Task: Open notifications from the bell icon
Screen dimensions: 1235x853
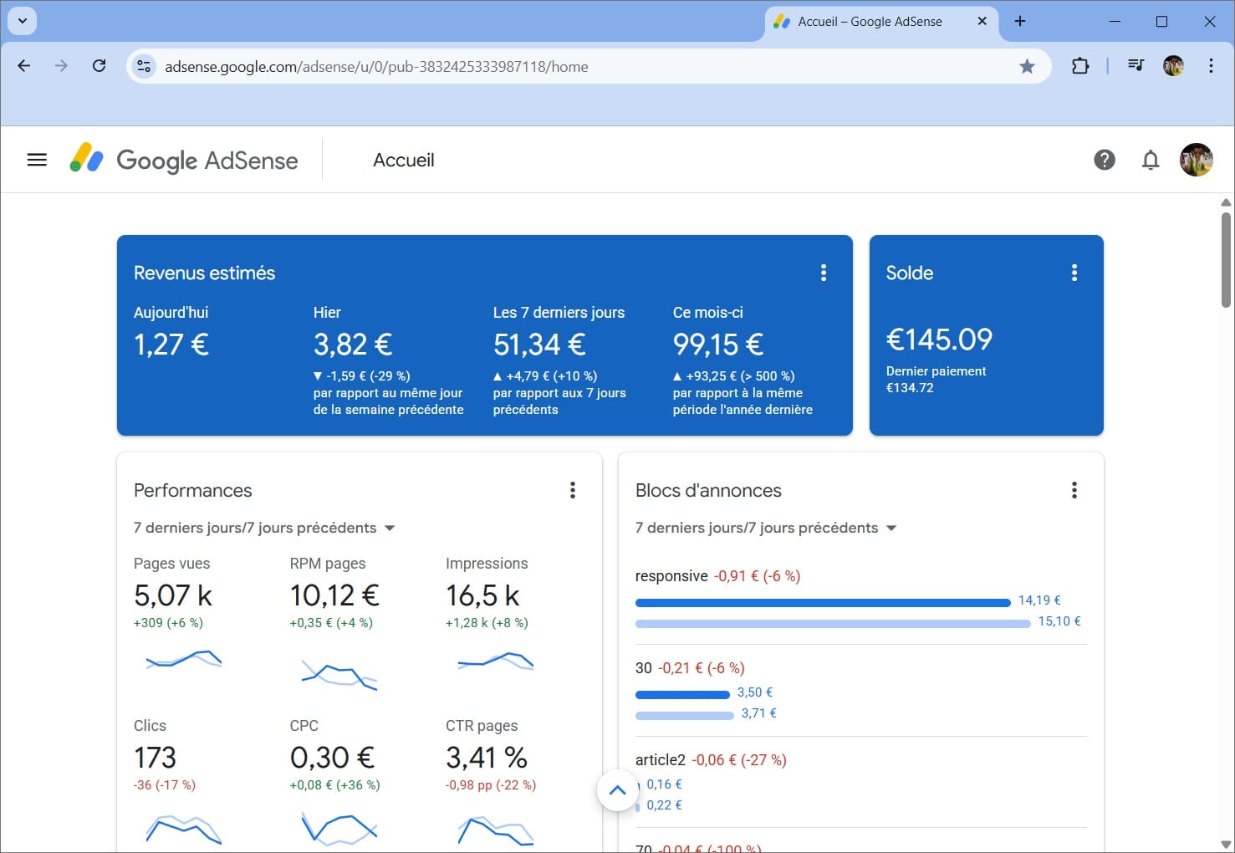Action: 1151,160
